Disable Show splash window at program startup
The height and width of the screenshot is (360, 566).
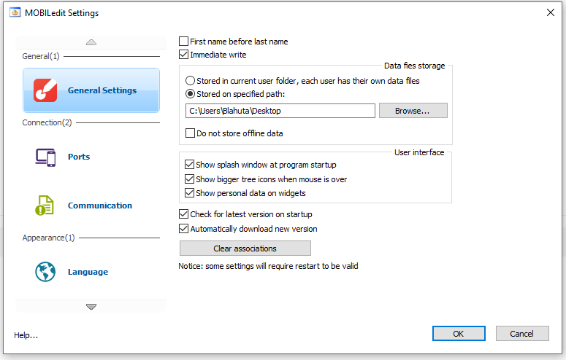point(189,164)
